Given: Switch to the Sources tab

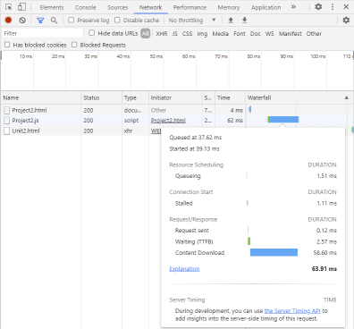Looking at the screenshot, I should pyautogui.click(x=118, y=7).
